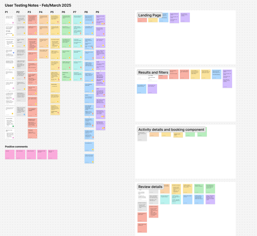
Task: Select the P6 column header
Action: tap(63, 12)
